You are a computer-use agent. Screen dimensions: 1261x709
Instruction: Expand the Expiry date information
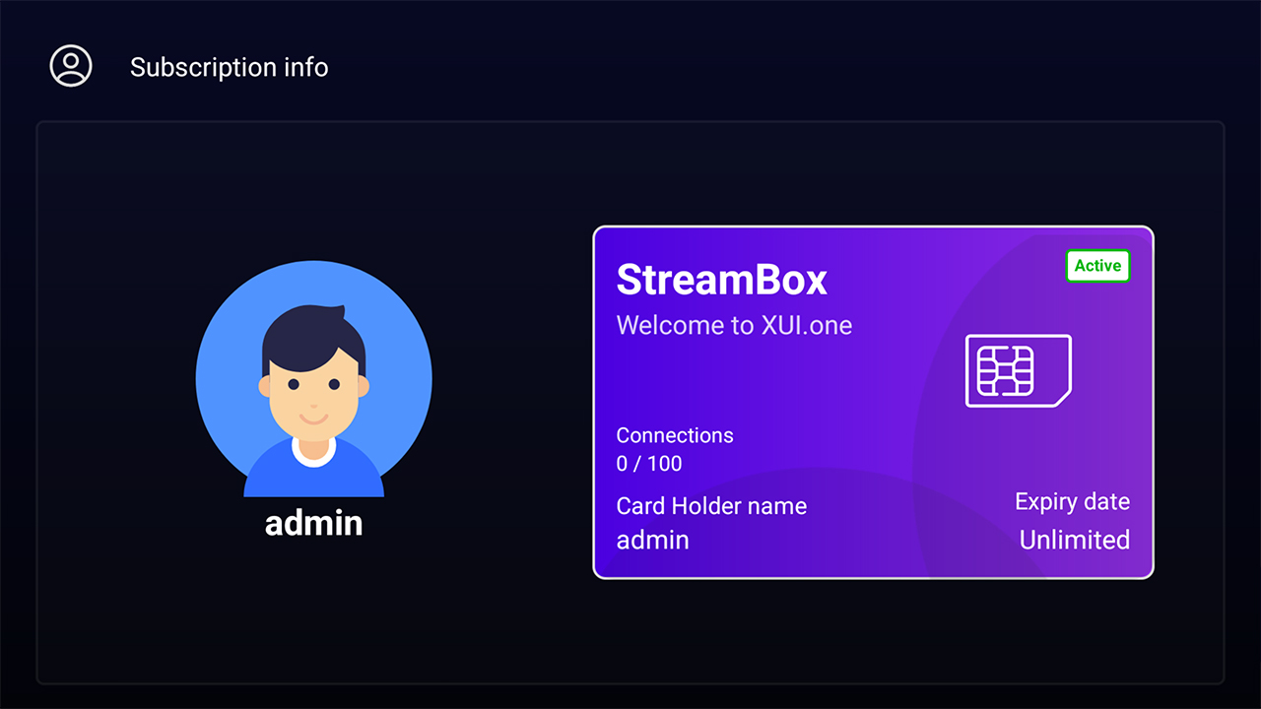[x=1072, y=501]
